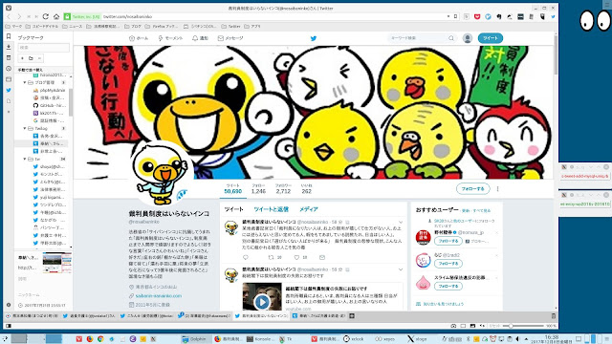612x344 pixels.
Task: Open browser settings gear at sidebar bottom
Action: tap(9, 305)
